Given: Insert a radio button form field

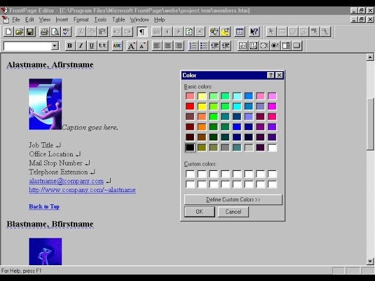Looking at the screenshot, I should [x=275, y=46].
